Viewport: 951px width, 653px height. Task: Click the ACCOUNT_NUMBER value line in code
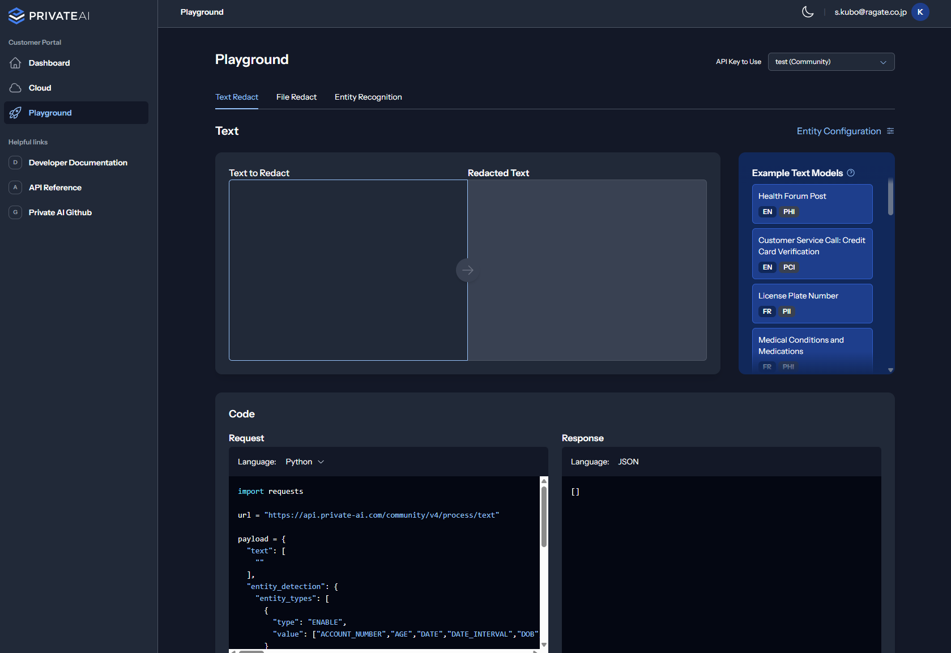pos(405,634)
